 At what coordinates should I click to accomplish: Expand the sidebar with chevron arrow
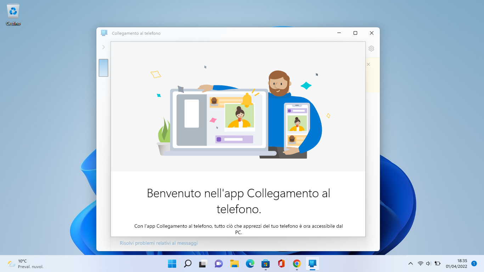coord(103,47)
